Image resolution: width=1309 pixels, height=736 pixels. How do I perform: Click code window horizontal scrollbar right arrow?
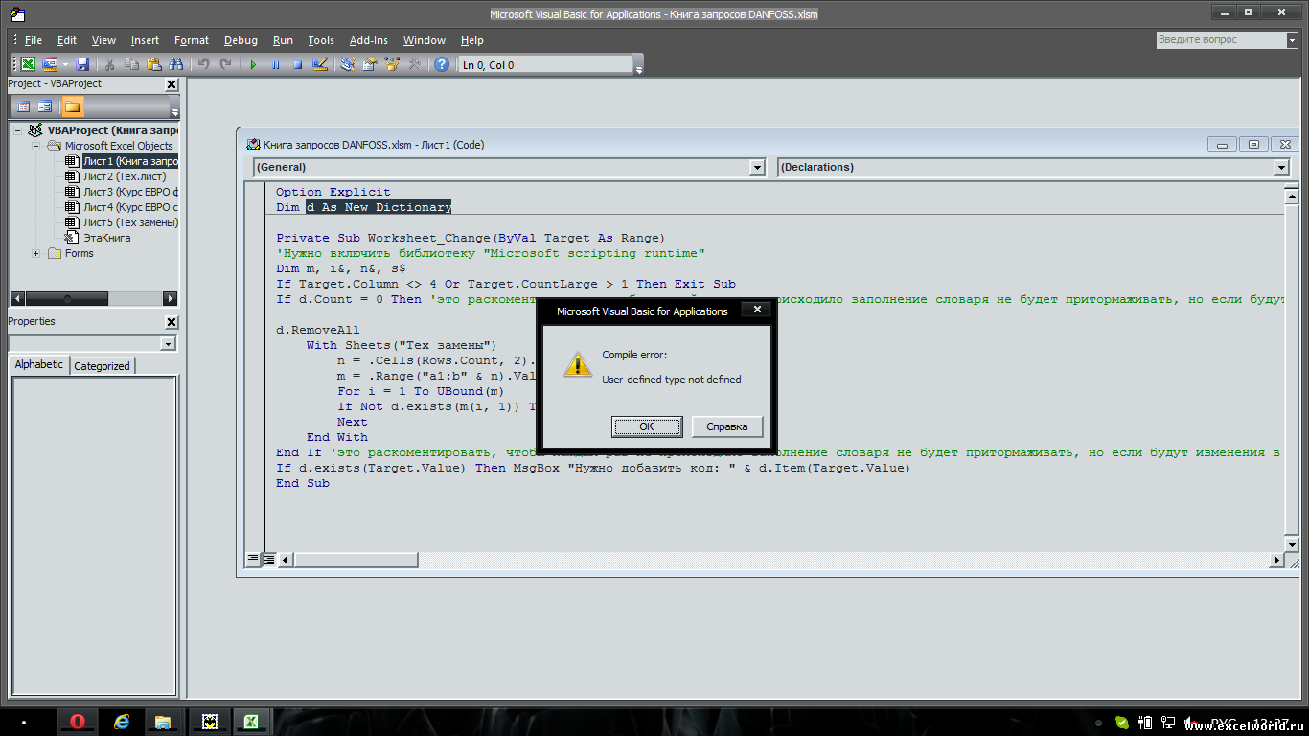[x=1276, y=560]
